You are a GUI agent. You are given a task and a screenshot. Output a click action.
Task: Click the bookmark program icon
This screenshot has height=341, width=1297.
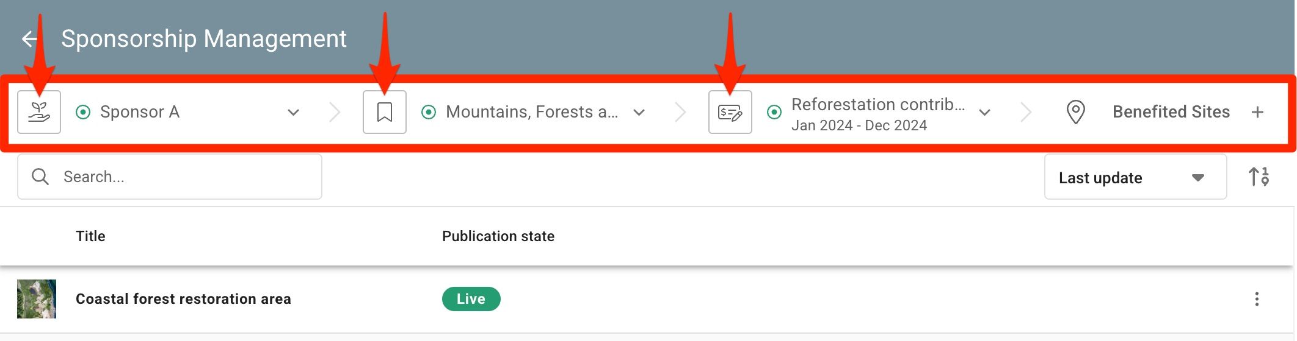click(385, 112)
